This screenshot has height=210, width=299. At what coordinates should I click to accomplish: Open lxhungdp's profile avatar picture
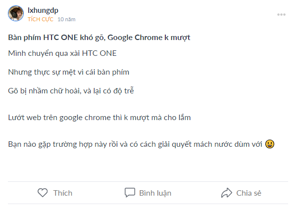[x=16, y=13]
